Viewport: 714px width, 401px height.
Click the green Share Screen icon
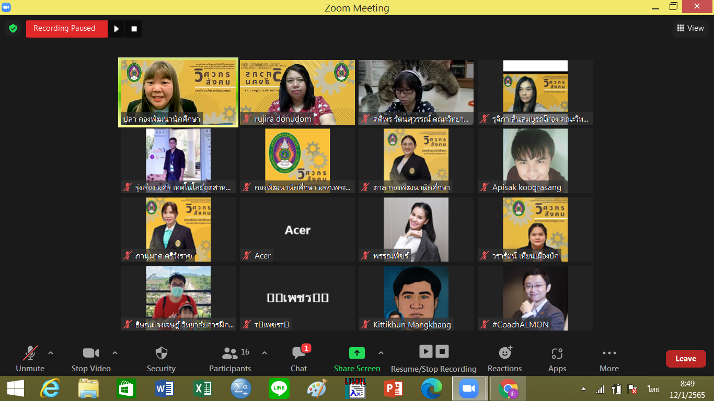[357, 353]
